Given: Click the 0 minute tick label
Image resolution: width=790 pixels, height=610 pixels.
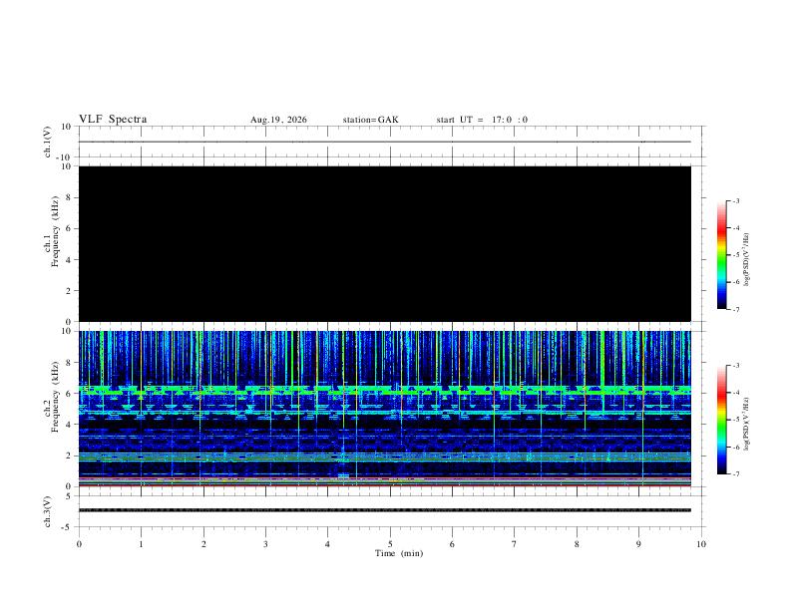Looking at the screenshot, I should tap(79, 544).
